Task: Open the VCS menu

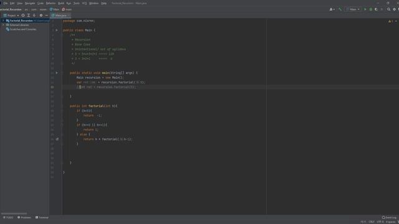Action: [x=85, y=3]
